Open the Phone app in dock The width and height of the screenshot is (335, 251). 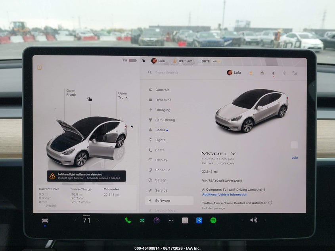click(x=128, y=220)
